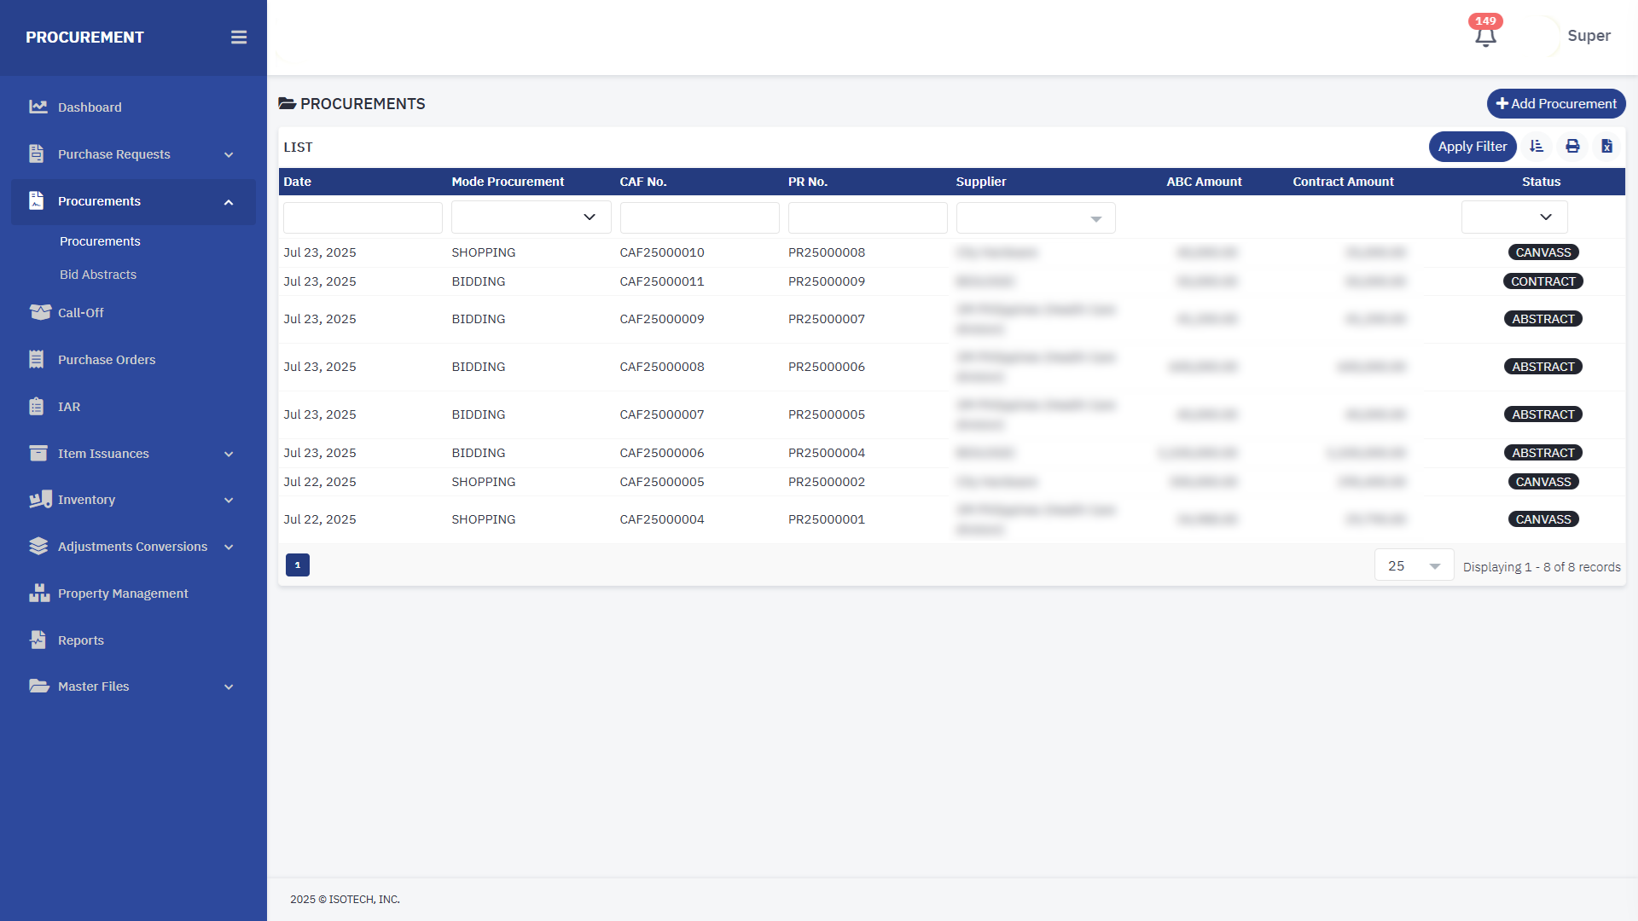Export list with Excel file icon
The width and height of the screenshot is (1638, 921).
pyautogui.click(x=1607, y=147)
